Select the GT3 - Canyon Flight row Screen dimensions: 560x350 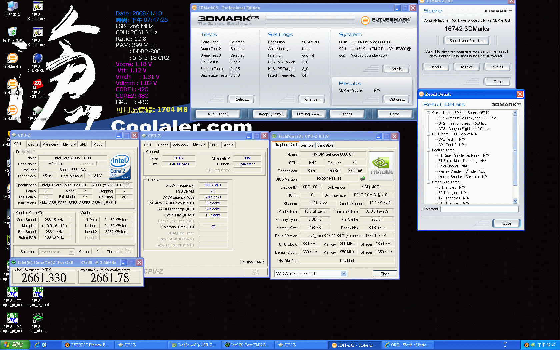point(463,129)
